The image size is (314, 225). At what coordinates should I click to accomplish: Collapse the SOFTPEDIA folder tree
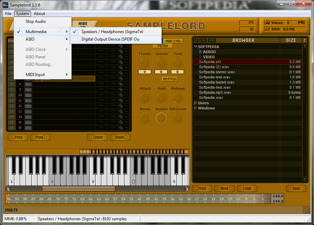pos(196,47)
